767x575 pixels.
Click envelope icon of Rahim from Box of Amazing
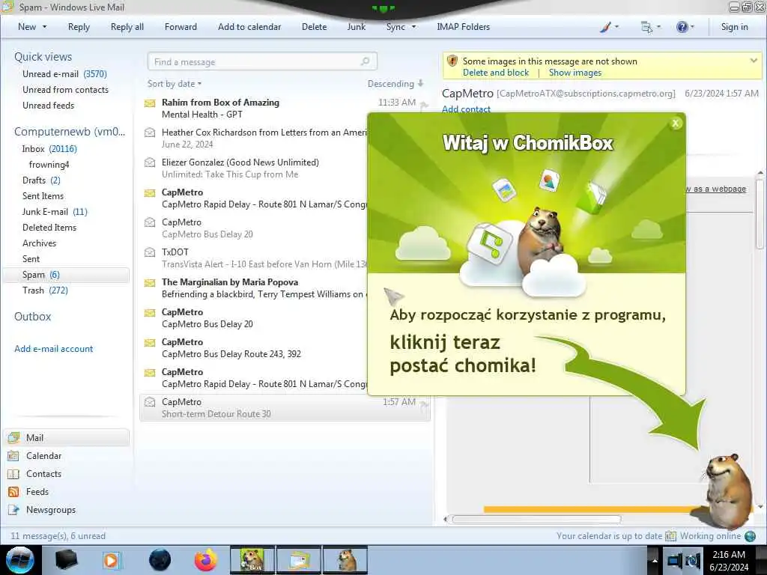(150, 103)
